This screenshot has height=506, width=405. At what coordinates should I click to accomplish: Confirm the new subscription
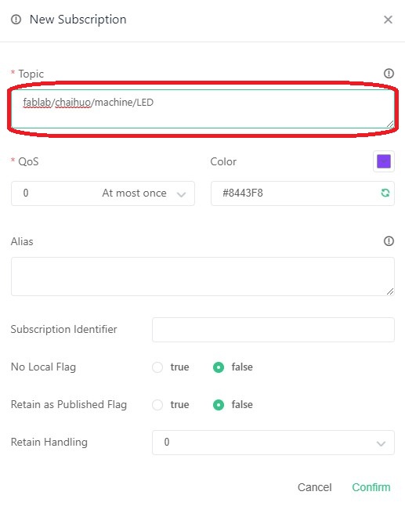[x=371, y=487]
